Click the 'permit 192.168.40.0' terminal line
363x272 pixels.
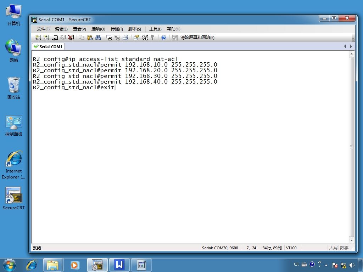click(125, 82)
